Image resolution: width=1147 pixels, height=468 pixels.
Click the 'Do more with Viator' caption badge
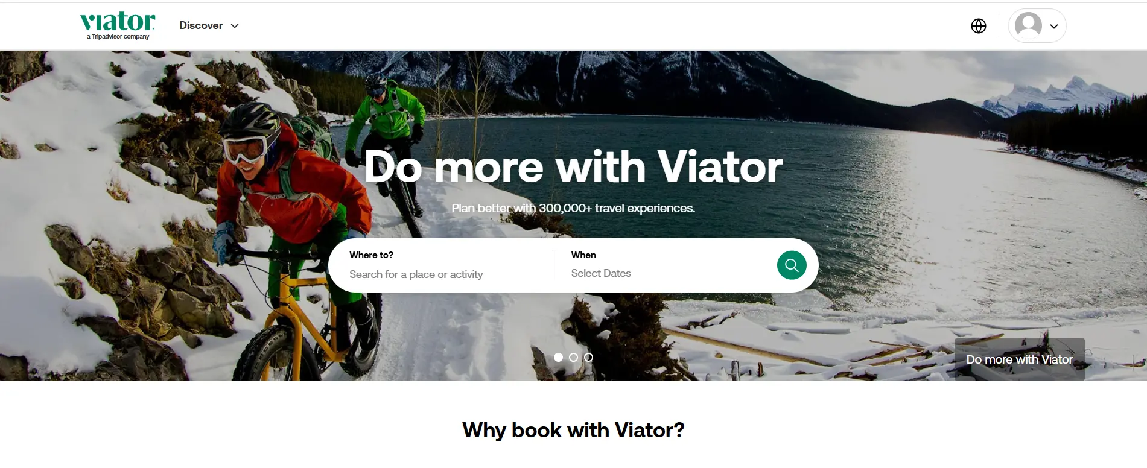tap(1020, 359)
